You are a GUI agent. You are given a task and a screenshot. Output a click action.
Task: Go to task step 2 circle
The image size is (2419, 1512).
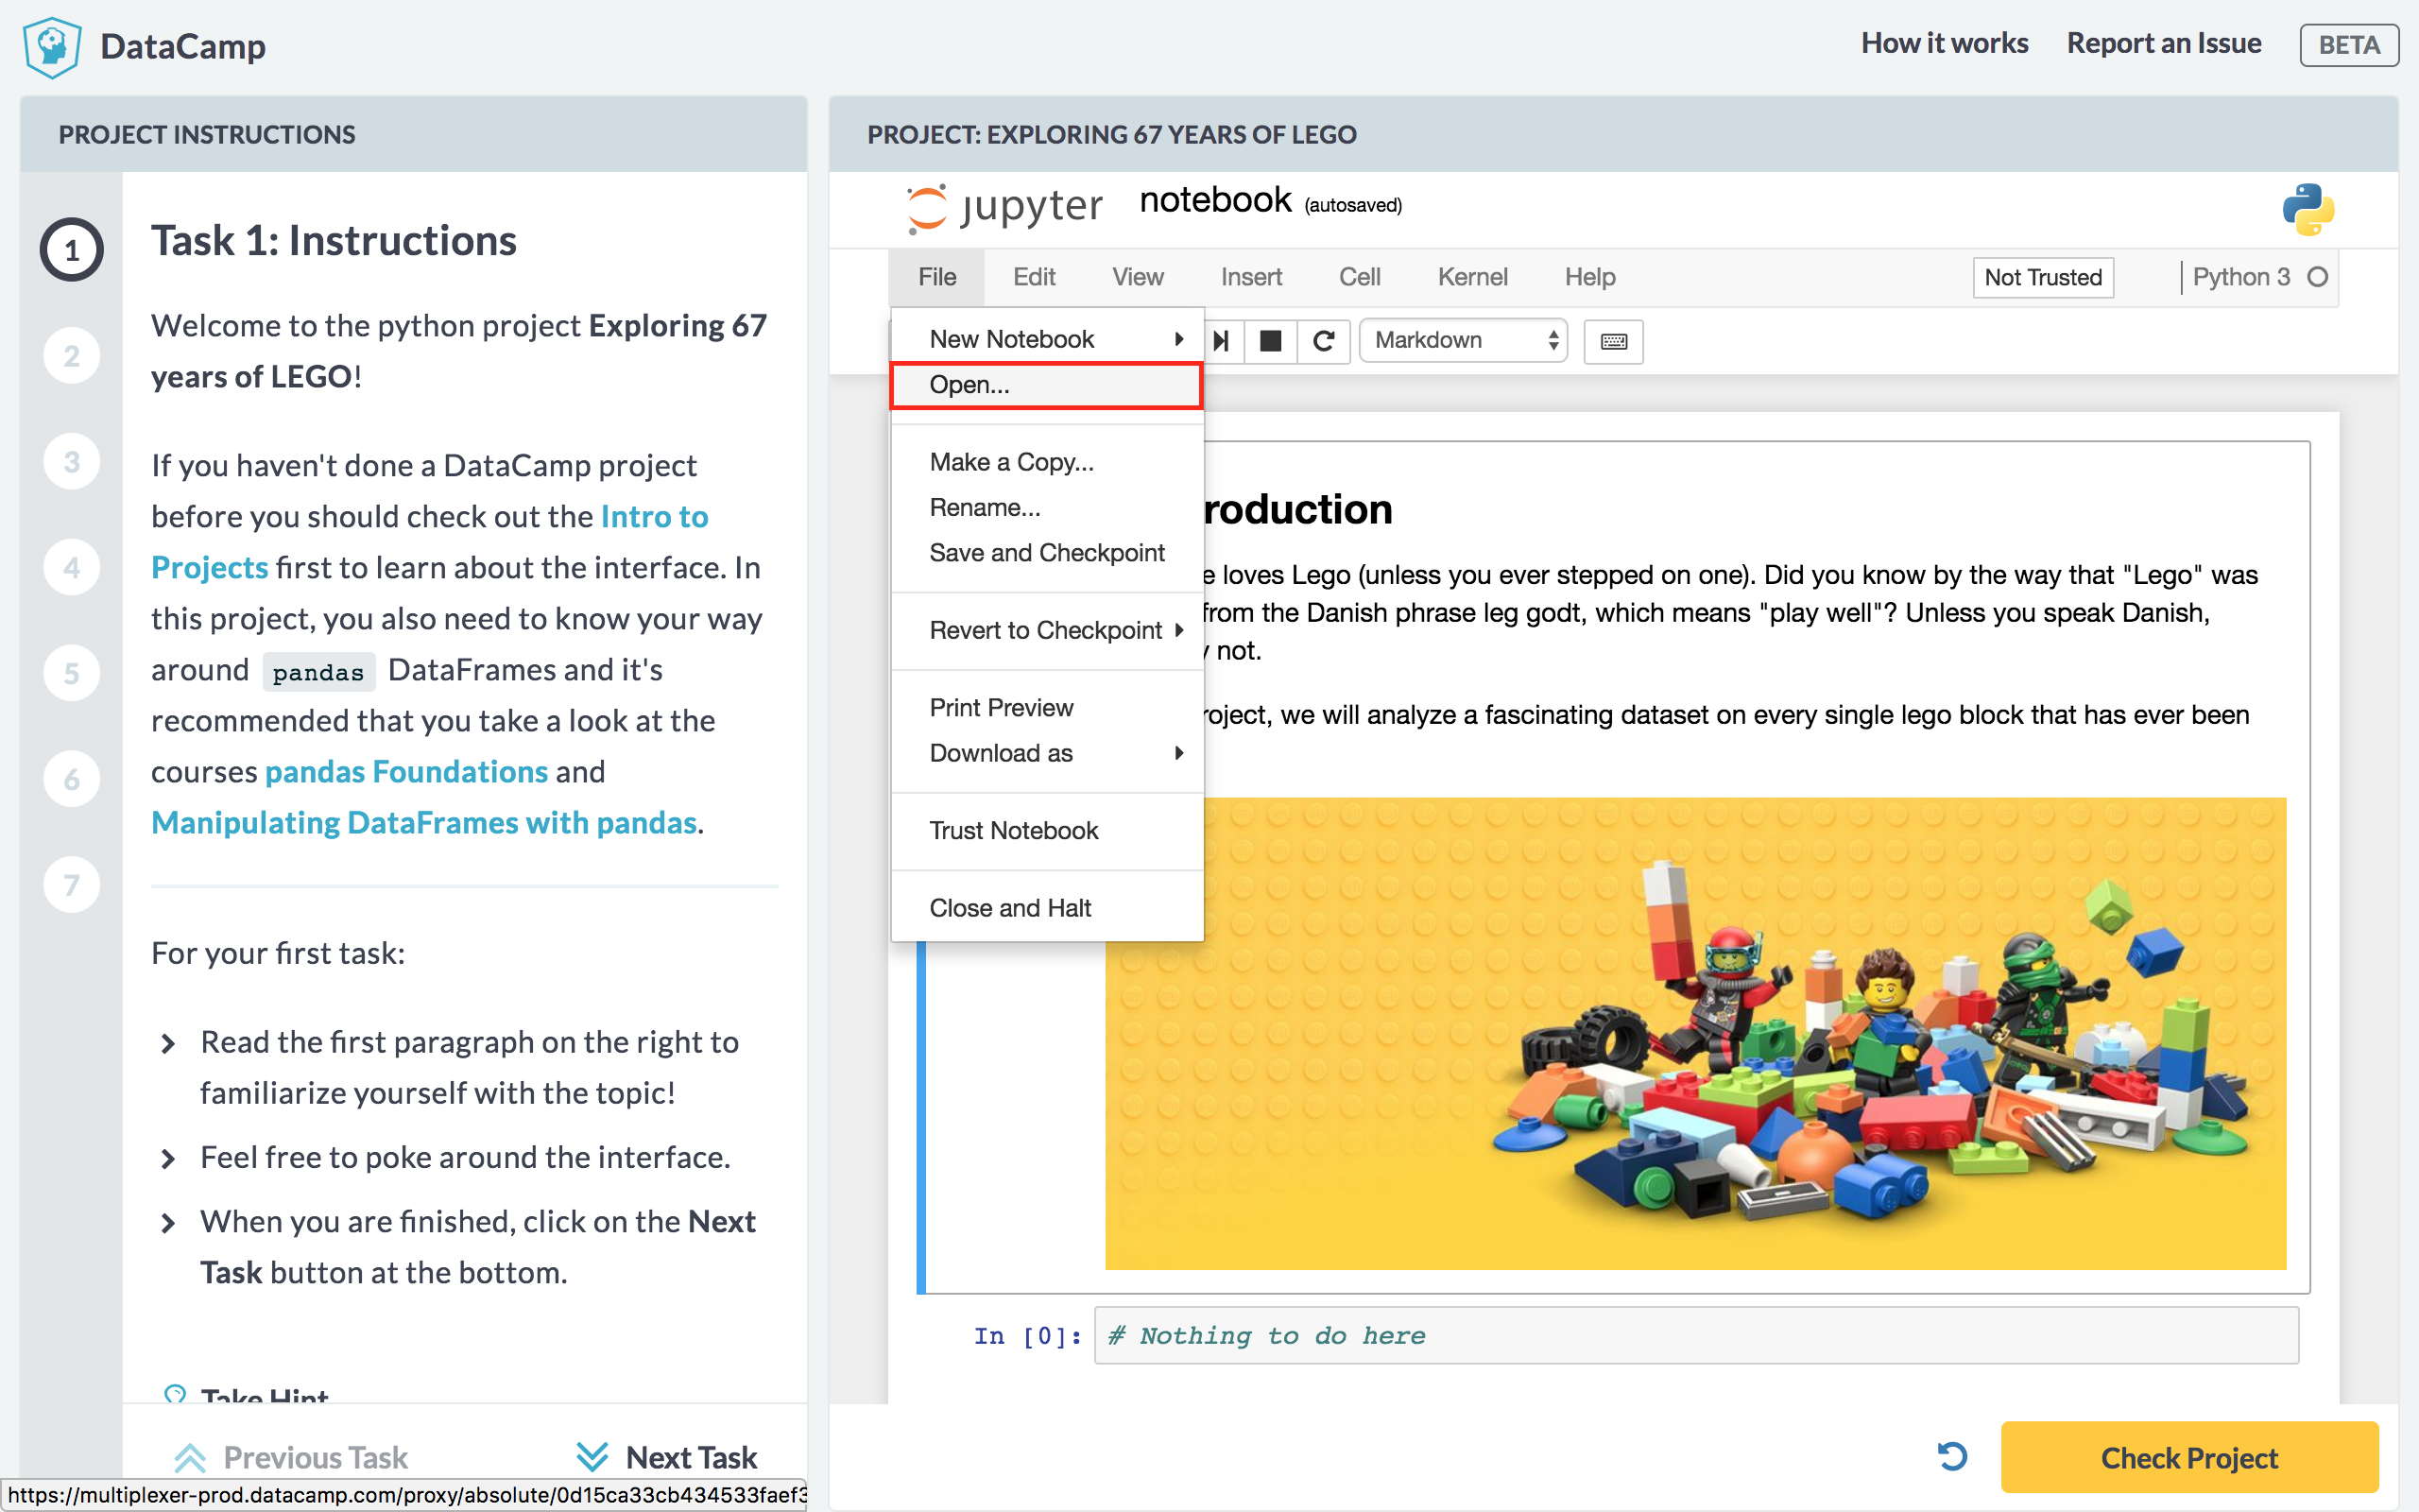pos(72,356)
